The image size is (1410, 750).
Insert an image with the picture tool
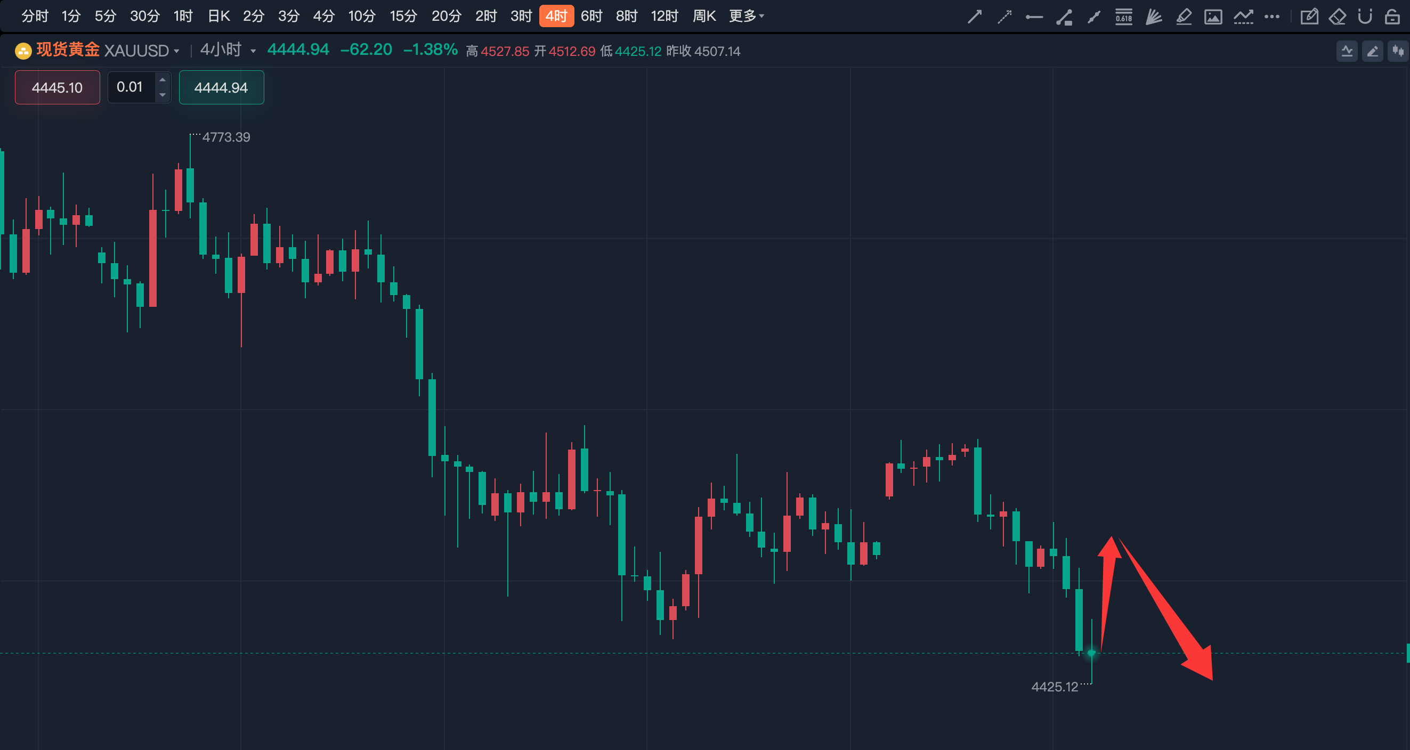click(1213, 17)
